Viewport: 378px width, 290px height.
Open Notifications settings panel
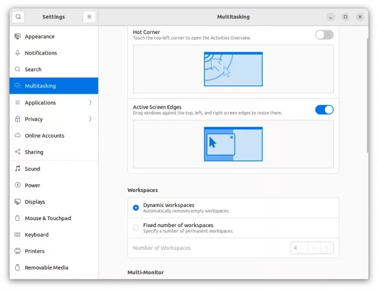click(x=54, y=53)
